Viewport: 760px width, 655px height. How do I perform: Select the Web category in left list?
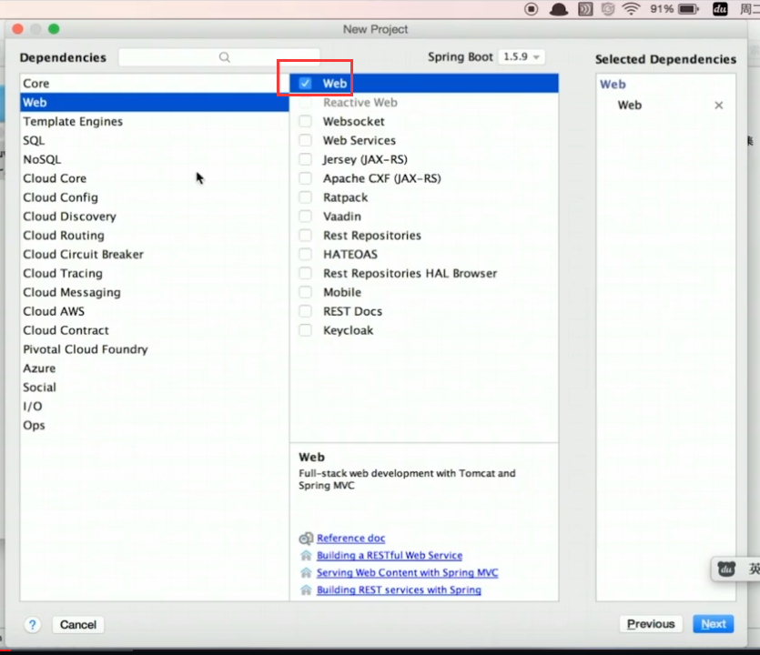[155, 102]
